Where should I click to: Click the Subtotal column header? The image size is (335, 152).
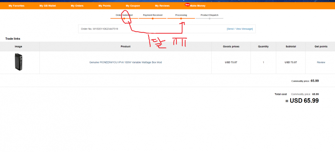(x=291, y=47)
